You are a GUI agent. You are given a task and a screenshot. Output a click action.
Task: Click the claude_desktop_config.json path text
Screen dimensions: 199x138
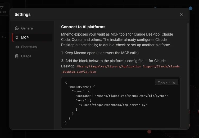120,69
